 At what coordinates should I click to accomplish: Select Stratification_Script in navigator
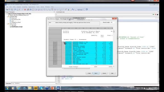17,27
